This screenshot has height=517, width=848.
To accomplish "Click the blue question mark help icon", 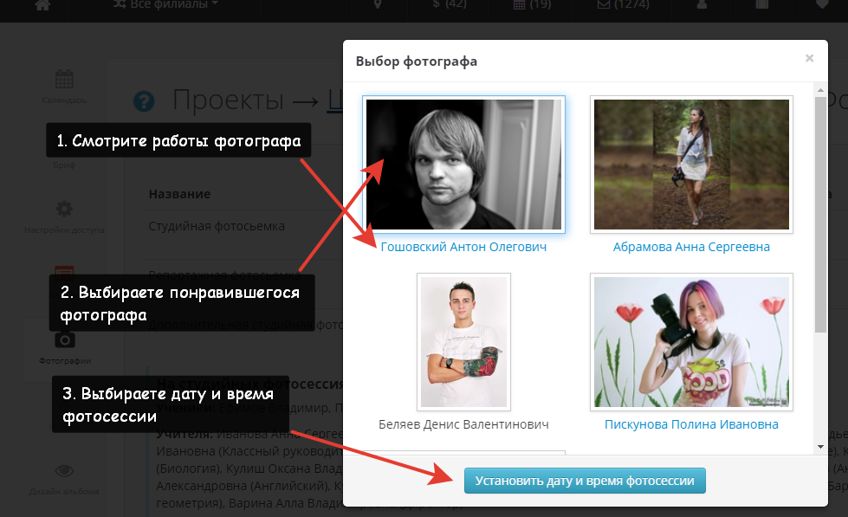I will click(x=144, y=101).
